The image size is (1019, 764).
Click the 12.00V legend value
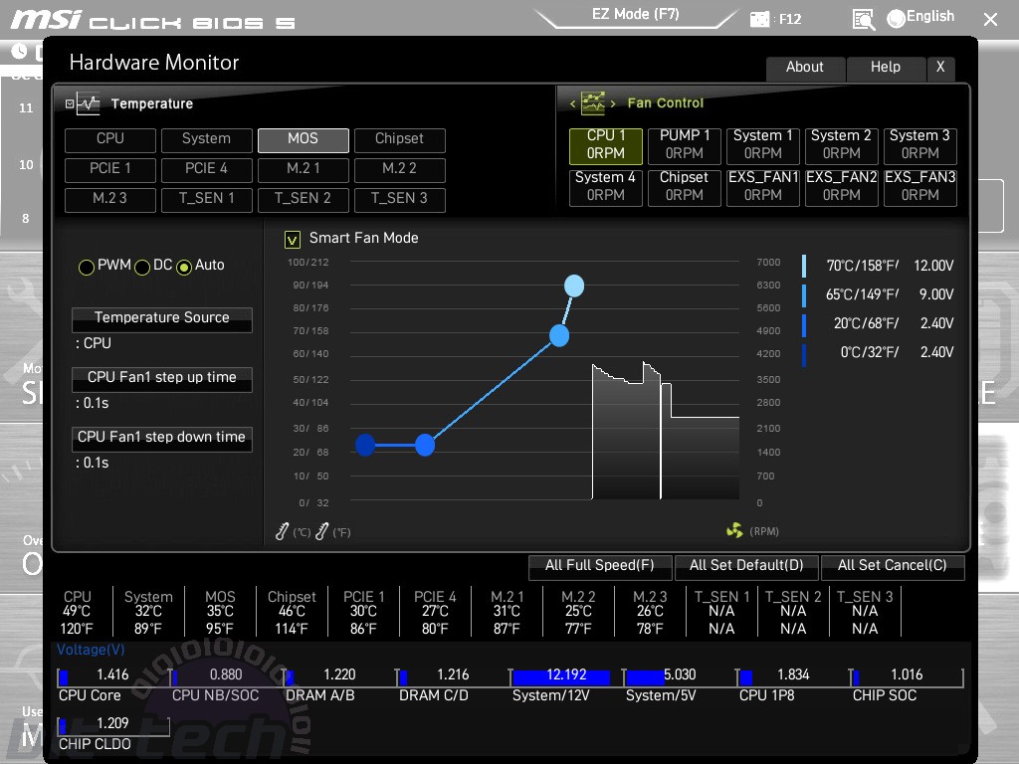933,266
